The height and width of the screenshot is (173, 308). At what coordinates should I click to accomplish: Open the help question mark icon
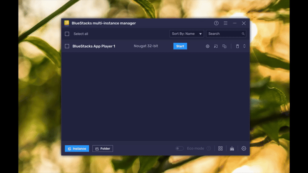pyautogui.click(x=216, y=23)
